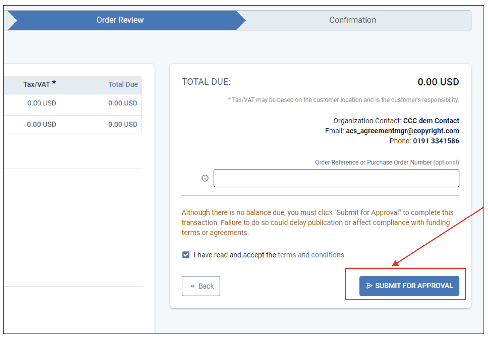488x338 pixels.
Task: Click the Tax/VAT customer location disclaimer note
Action: click(x=343, y=100)
